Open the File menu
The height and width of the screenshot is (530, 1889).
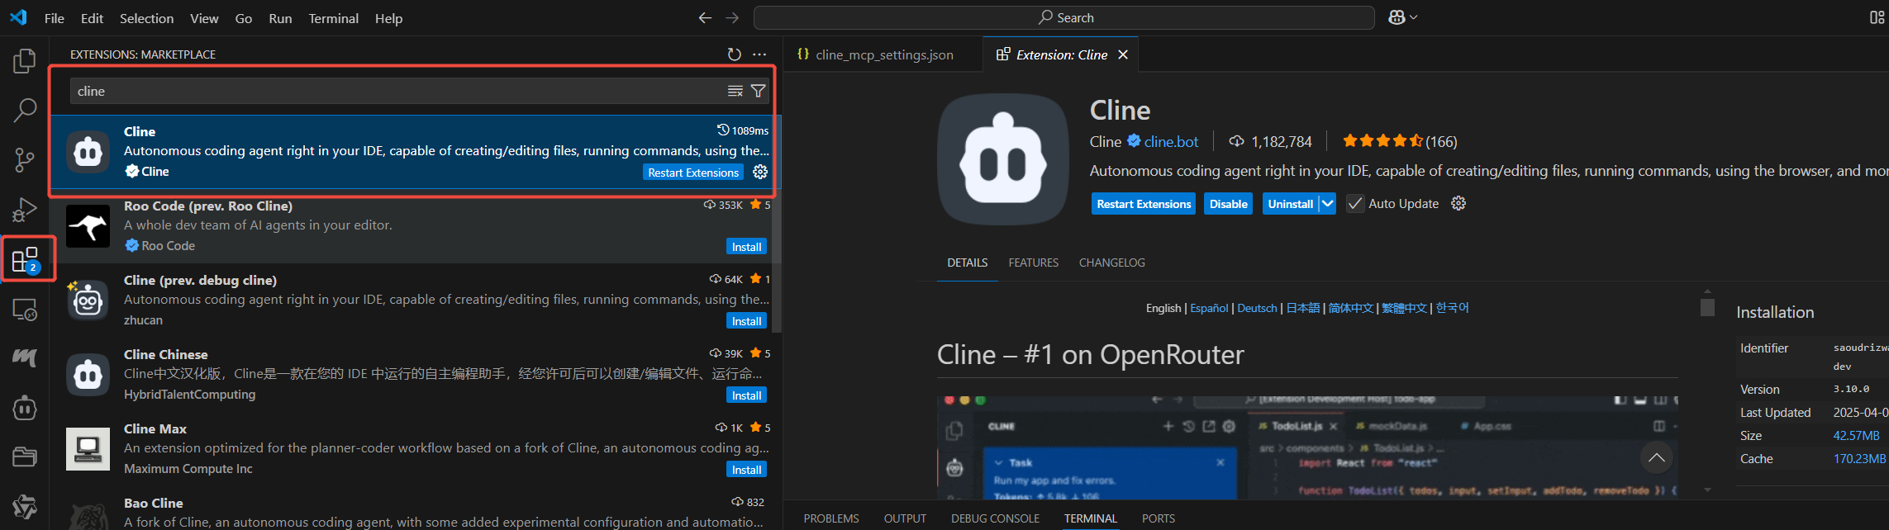click(x=55, y=18)
